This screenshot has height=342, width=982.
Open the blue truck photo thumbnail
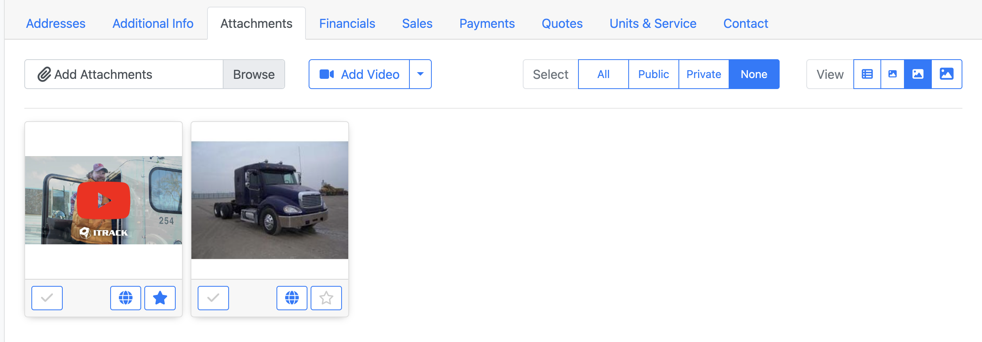(270, 200)
